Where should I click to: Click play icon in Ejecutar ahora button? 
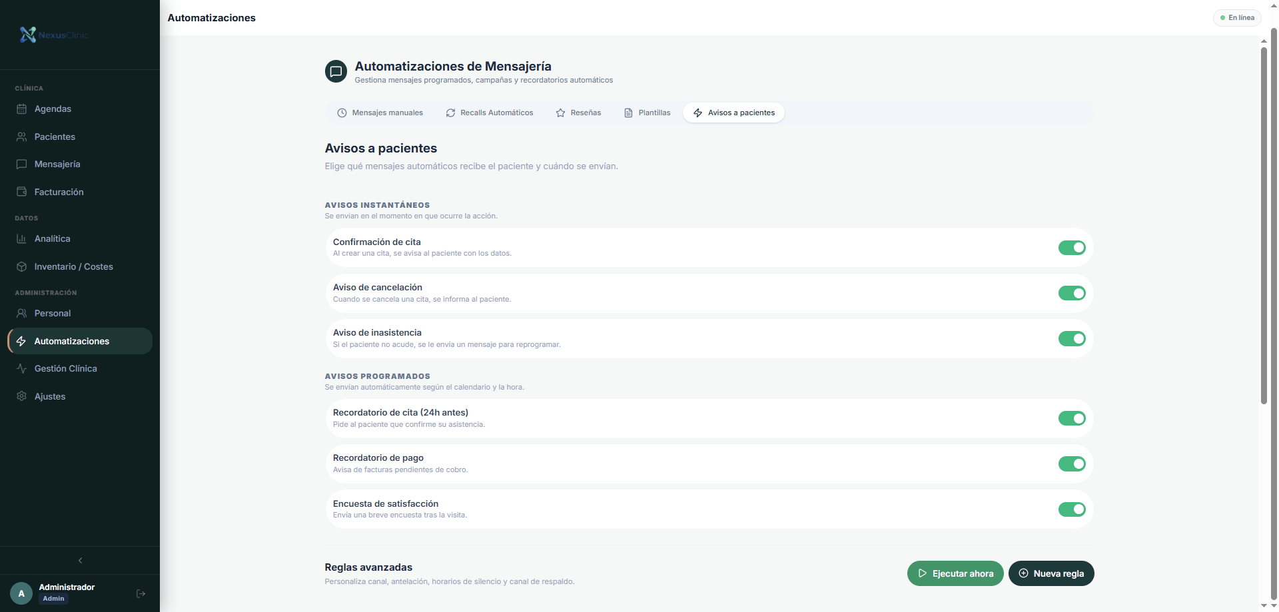coord(922,573)
